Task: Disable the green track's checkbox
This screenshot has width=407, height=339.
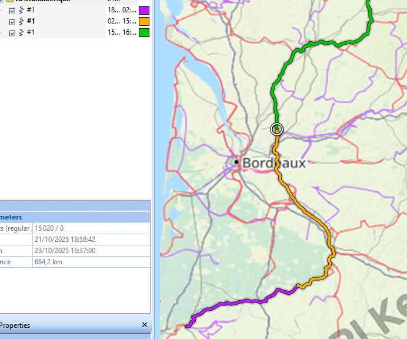Action: tap(12, 32)
